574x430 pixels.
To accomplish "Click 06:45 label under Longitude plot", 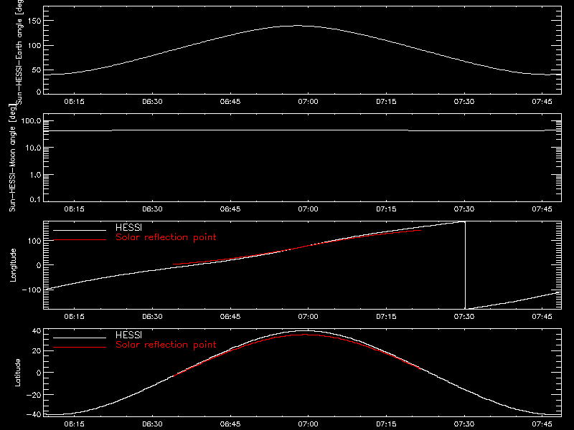I will (230, 317).
